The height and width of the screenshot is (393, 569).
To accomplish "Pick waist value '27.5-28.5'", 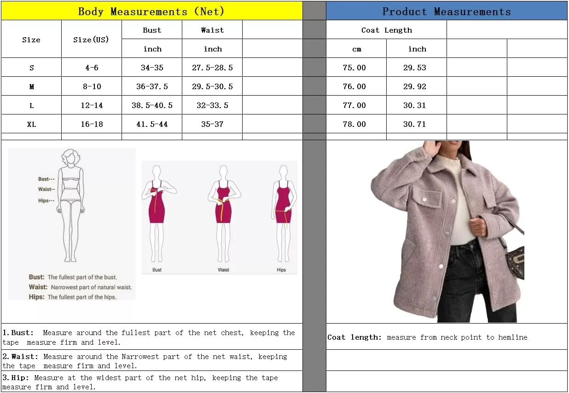I will point(212,68).
